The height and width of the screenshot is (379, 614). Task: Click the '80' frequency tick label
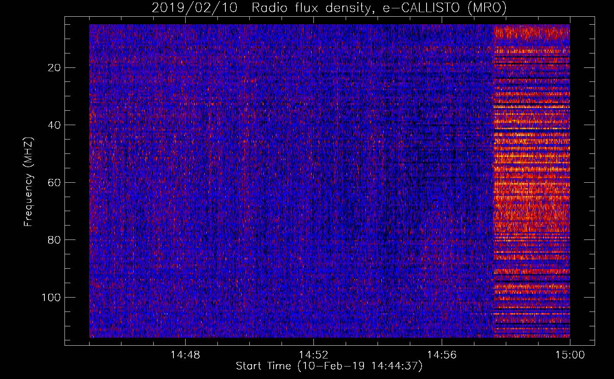pos(54,240)
